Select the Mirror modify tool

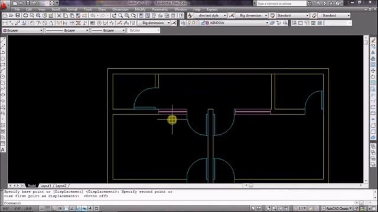[x=373, y=52]
